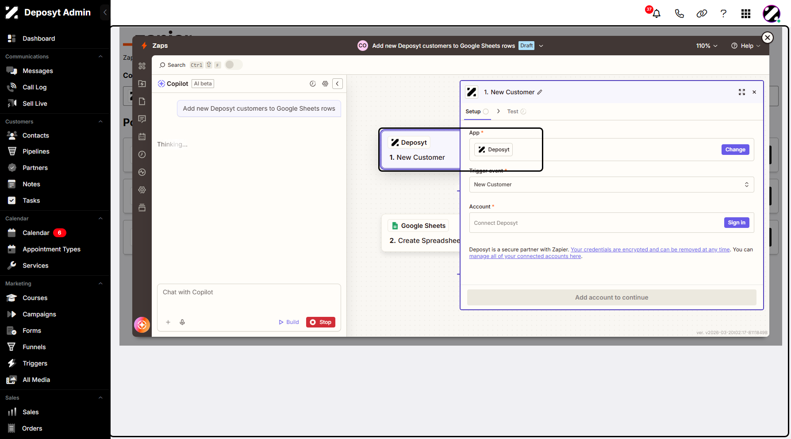This screenshot has width=791, height=439.
Task: Open the versions stack icon in Zap rail
Action: (x=142, y=208)
